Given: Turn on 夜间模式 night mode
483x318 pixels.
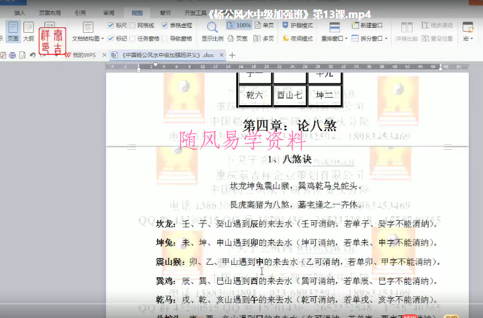Looking at the screenshot, I should [x=297, y=38].
